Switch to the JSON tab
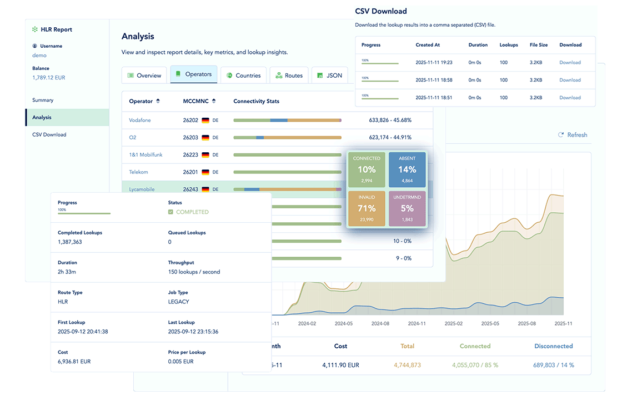The image size is (622, 400). coord(329,74)
